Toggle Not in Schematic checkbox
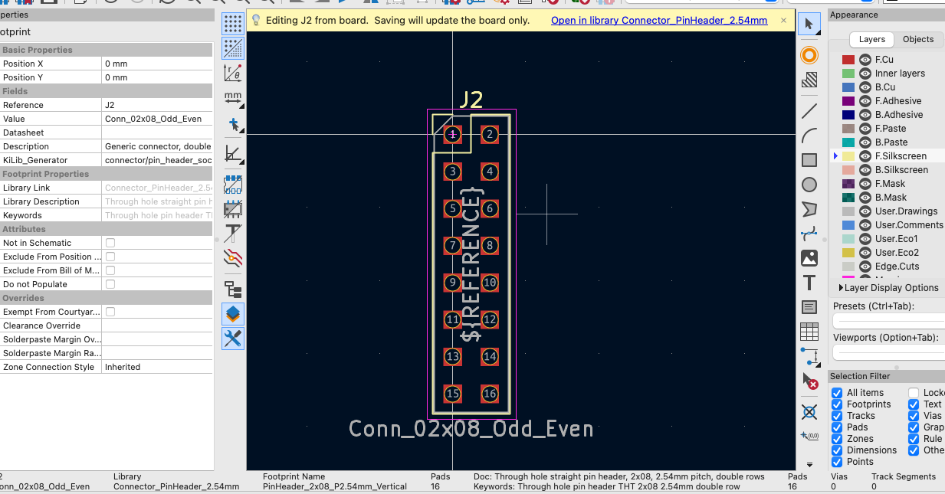This screenshot has height=494, width=945. 110,243
